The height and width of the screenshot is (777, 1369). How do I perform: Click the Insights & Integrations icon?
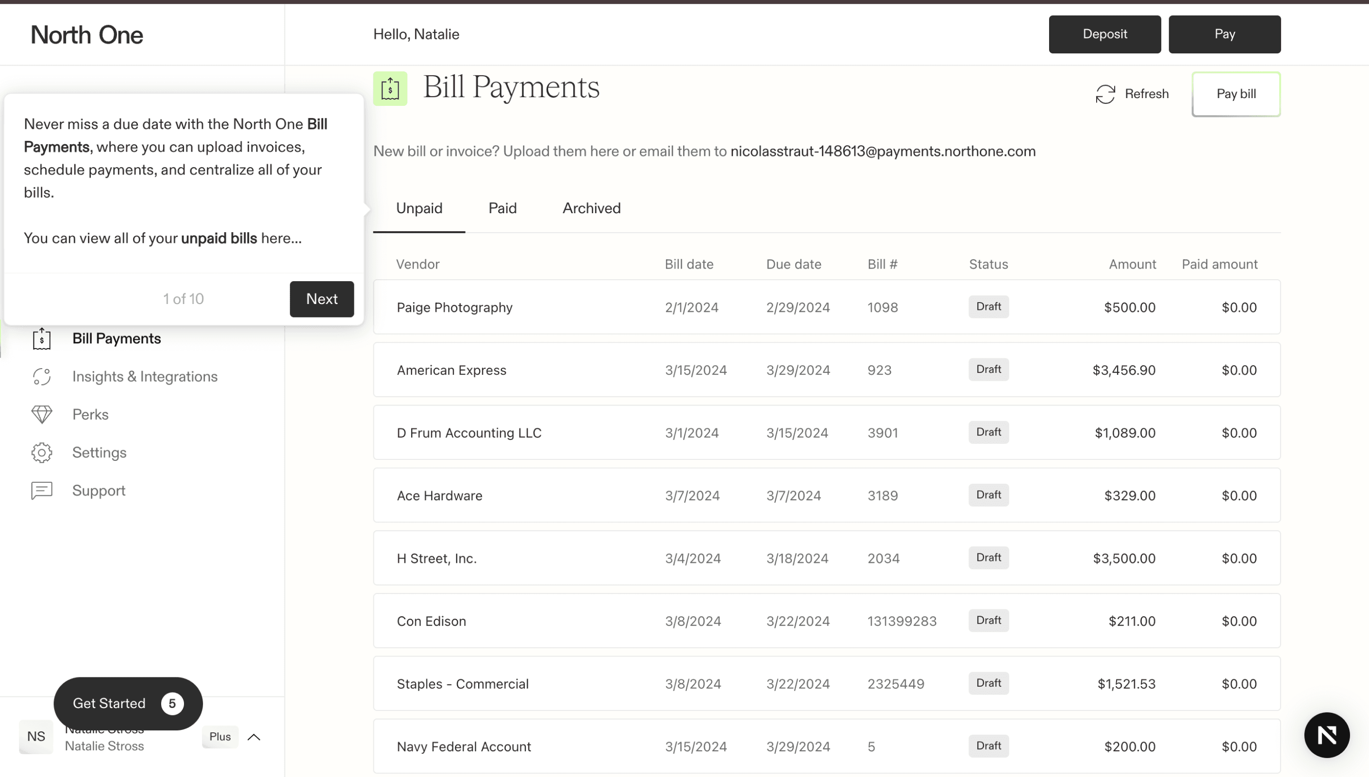(42, 377)
